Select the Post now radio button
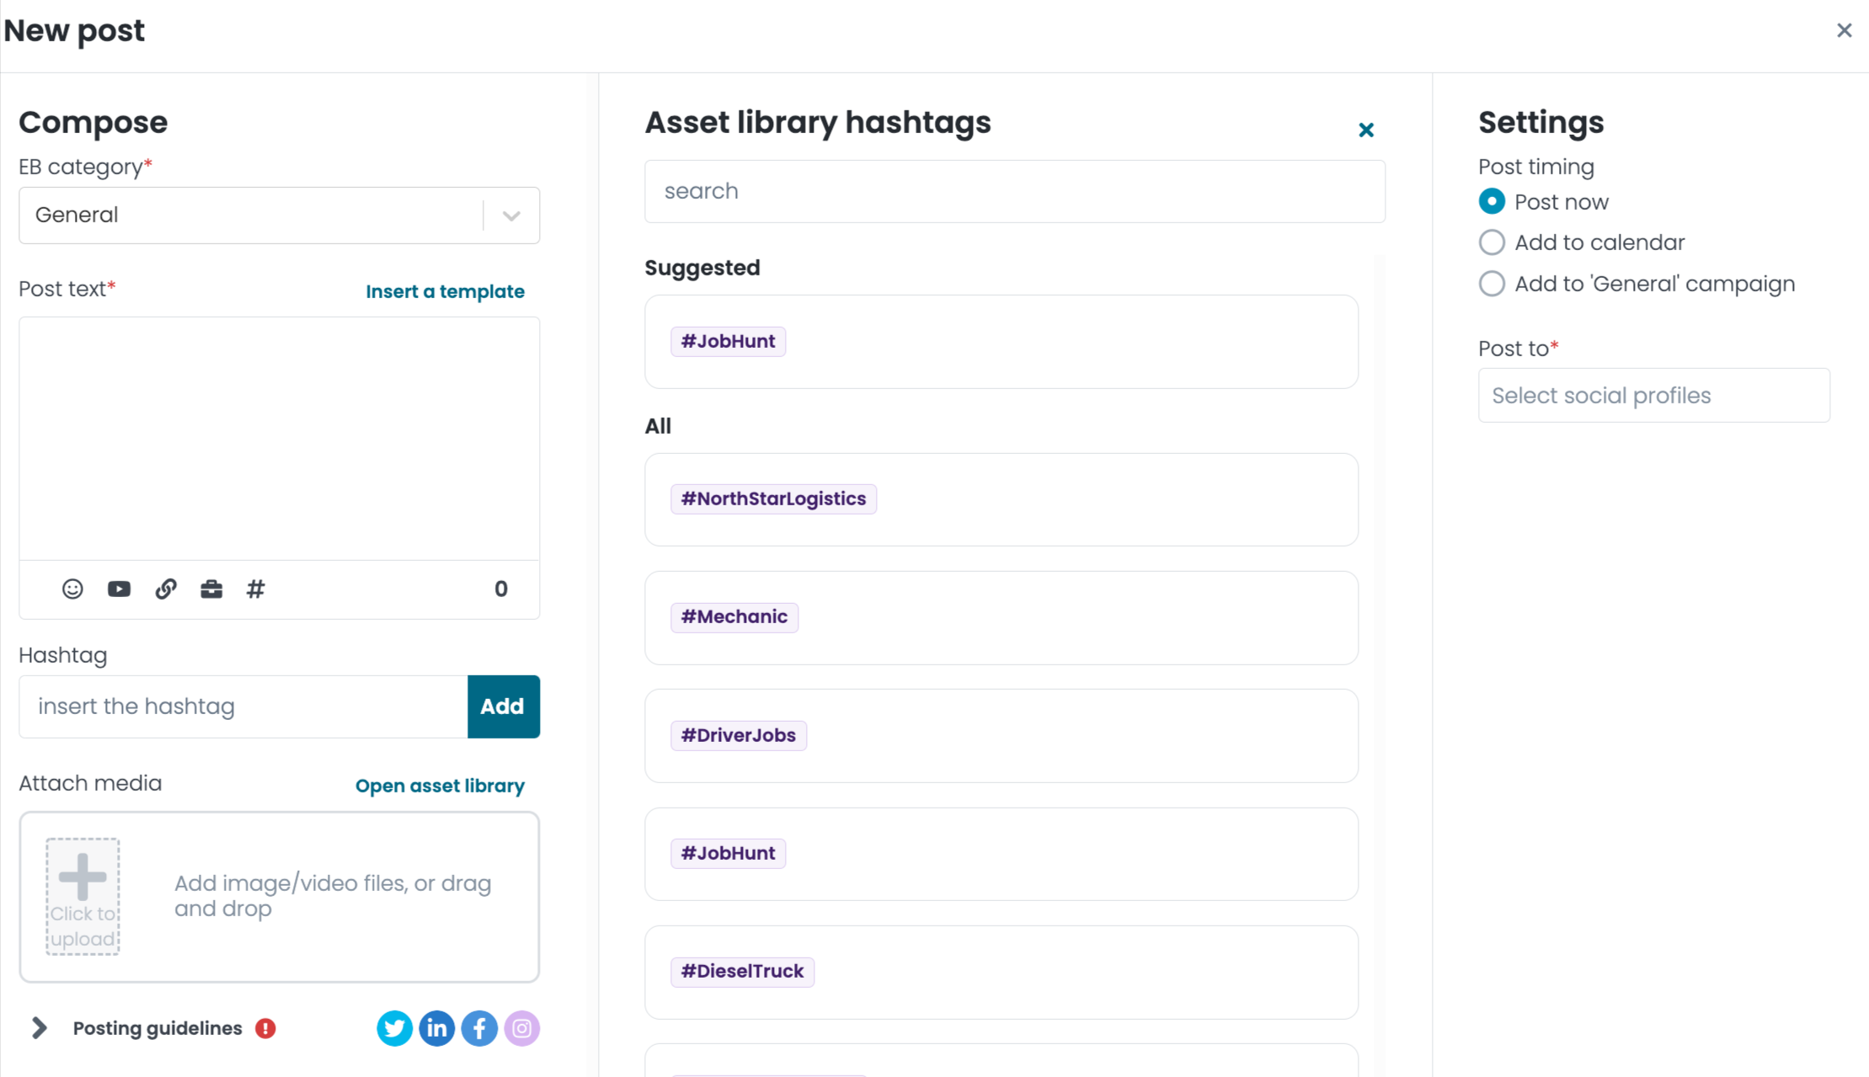 [1492, 201]
